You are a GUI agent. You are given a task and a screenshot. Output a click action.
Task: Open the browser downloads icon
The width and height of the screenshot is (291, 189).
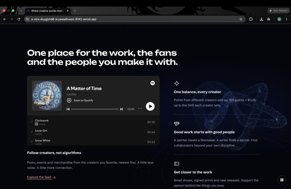click(261, 19)
